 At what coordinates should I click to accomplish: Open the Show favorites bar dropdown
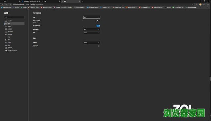coord(92,29)
